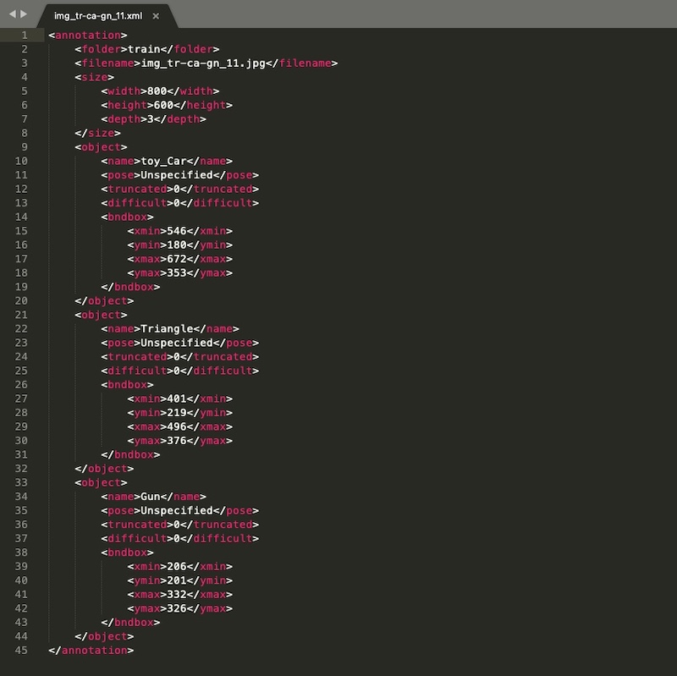Click the closing </size> tag

[97, 133]
